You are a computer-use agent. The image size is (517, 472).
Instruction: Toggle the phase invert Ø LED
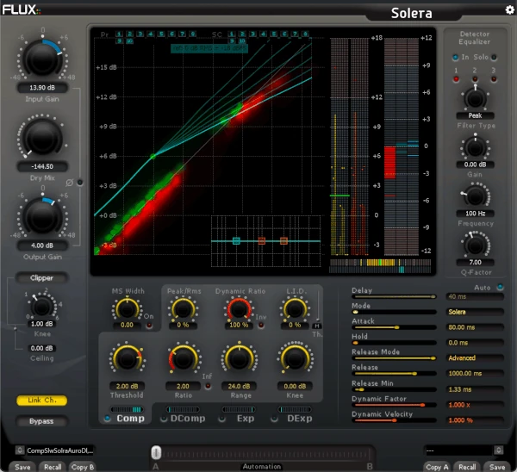(x=80, y=183)
